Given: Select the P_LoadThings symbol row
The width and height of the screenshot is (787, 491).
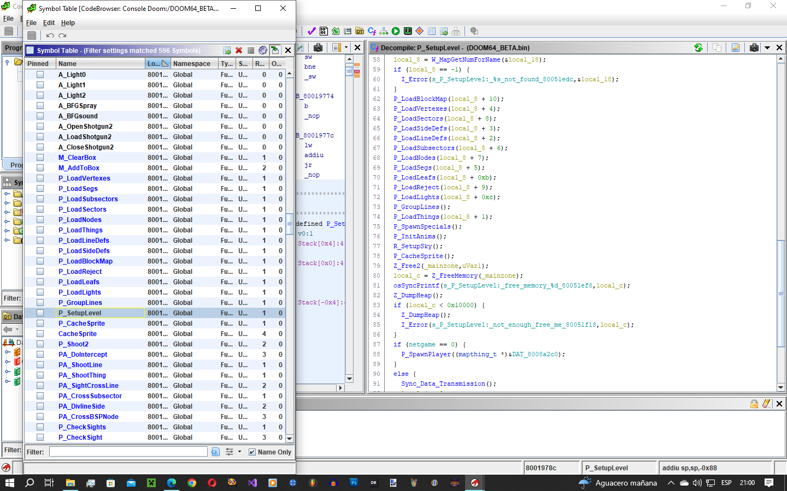Looking at the screenshot, I should coord(155,230).
